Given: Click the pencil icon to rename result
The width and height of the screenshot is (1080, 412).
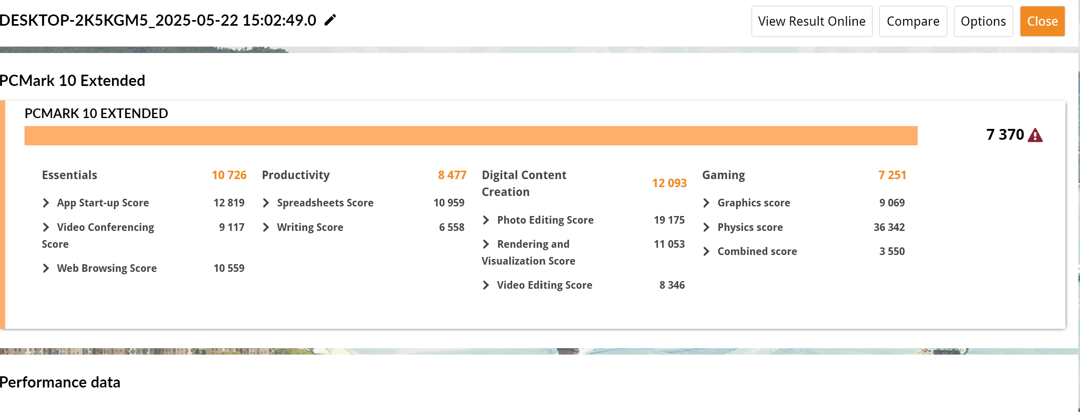Looking at the screenshot, I should [x=330, y=20].
